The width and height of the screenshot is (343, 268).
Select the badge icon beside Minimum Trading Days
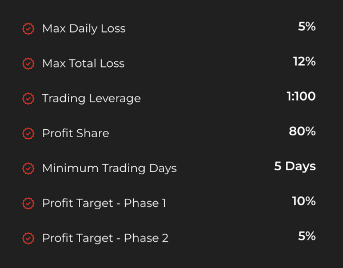point(28,169)
